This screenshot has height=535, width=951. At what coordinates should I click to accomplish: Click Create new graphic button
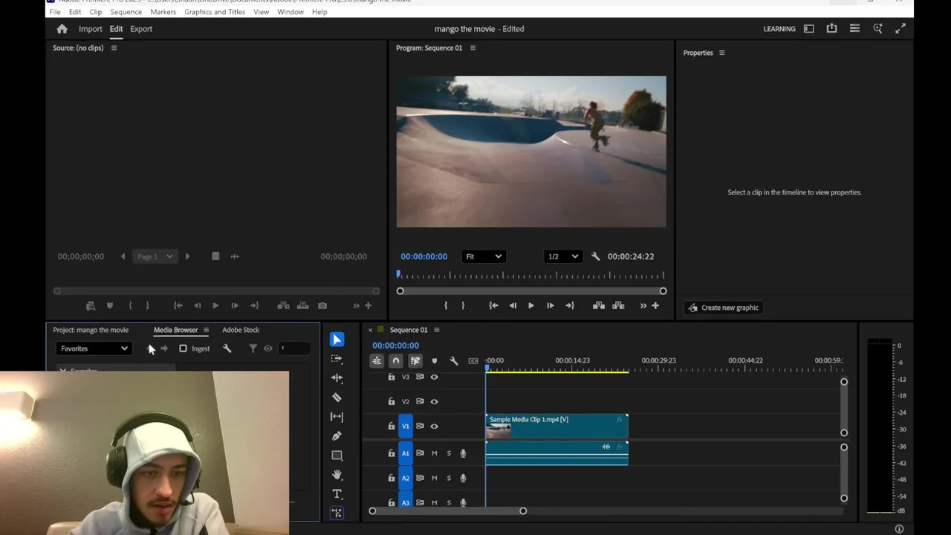(x=723, y=308)
